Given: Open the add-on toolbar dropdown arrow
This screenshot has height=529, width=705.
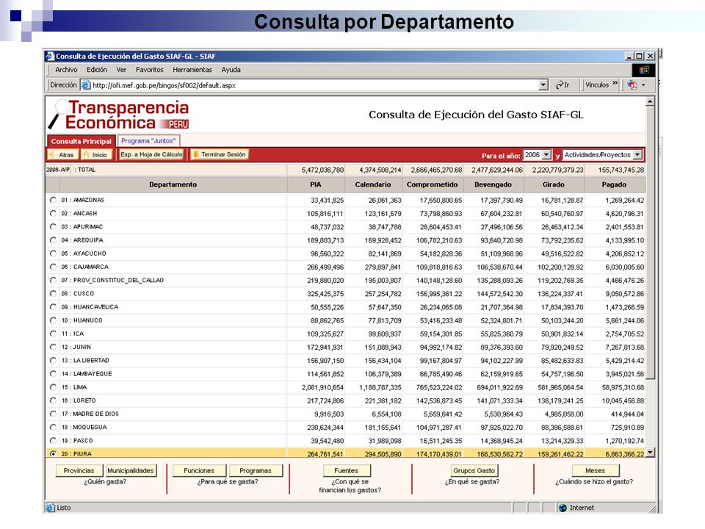Looking at the screenshot, I should coord(643,84).
